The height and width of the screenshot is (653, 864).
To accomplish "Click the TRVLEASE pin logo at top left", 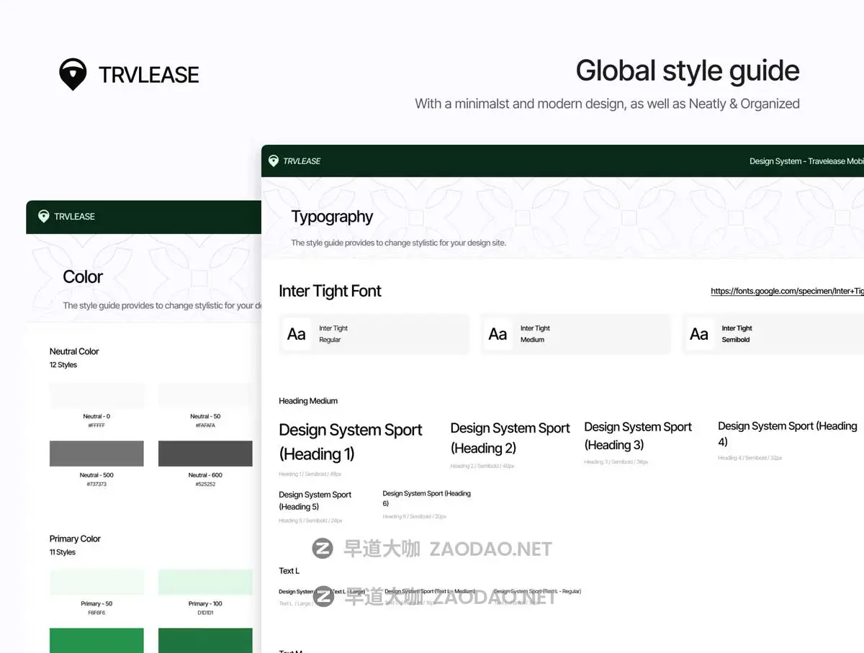I will point(73,74).
